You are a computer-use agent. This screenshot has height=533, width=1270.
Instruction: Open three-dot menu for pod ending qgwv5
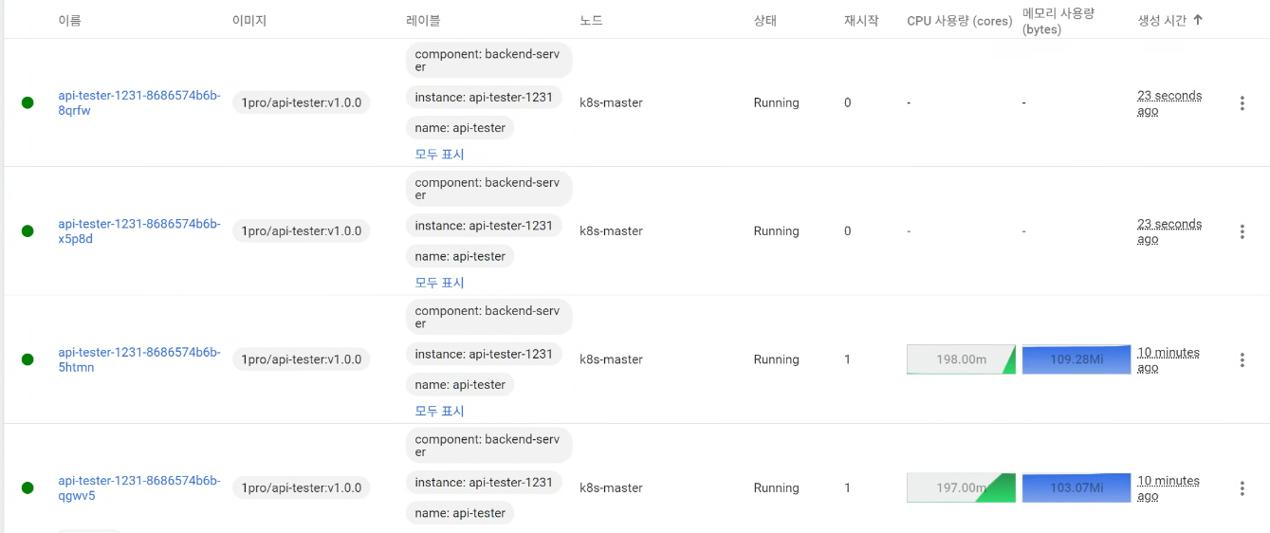coord(1242,488)
